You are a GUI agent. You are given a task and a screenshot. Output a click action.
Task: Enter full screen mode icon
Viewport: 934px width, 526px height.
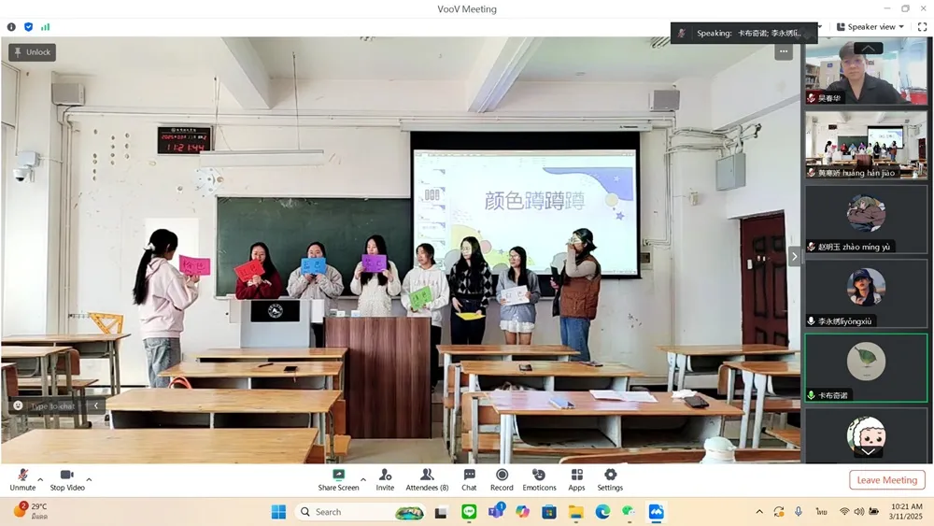(x=922, y=27)
